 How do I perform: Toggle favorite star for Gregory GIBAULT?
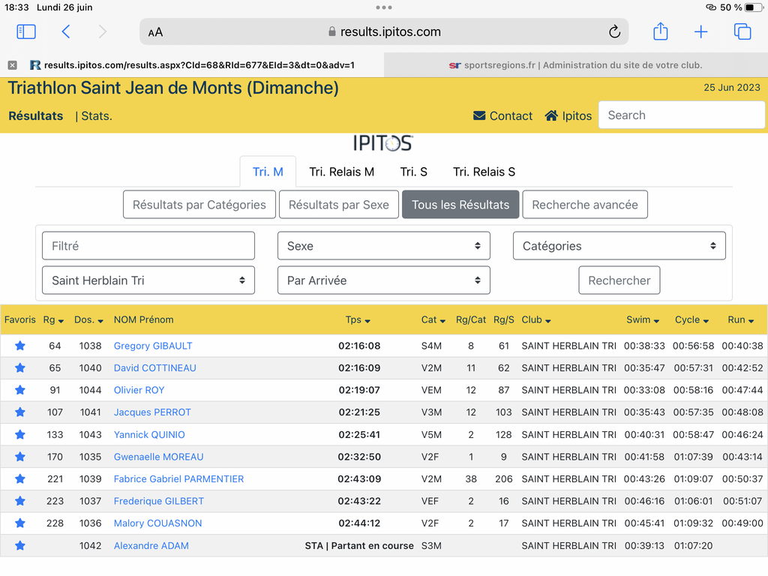(x=20, y=346)
